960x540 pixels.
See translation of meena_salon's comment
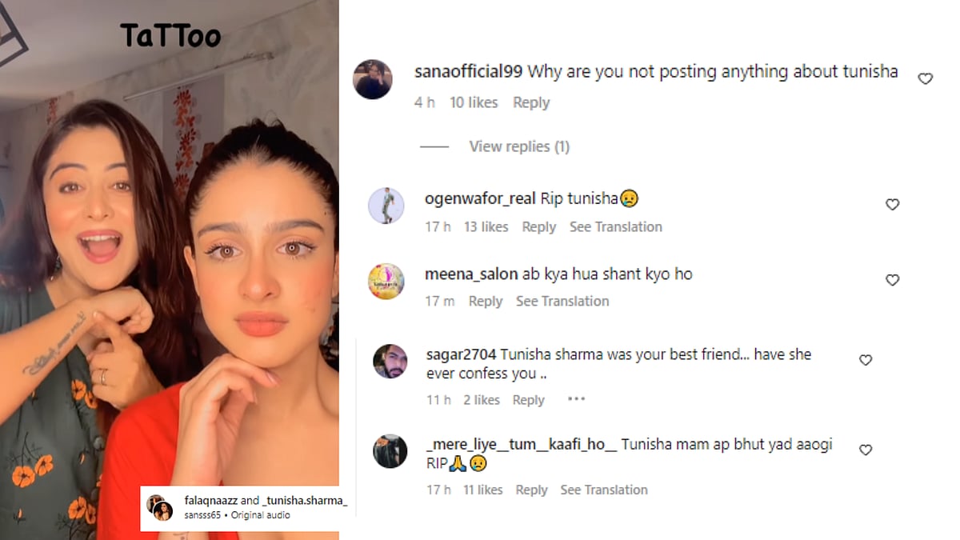click(562, 302)
